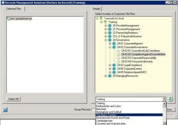Expand the 24-01 CorporateMgment node
The height and width of the screenshot is (125, 178).
[110, 44]
